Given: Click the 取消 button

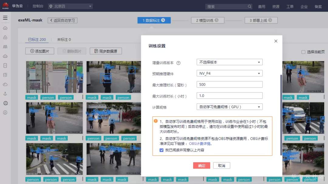Looking at the screenshot, I should [221, 166].
